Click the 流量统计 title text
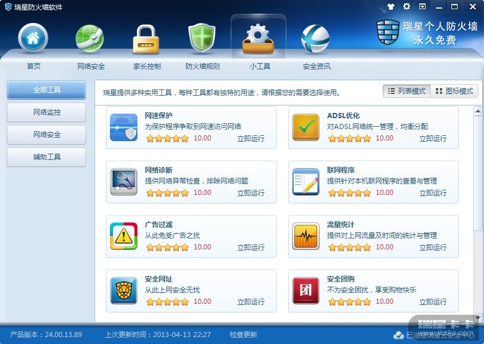 click(341, 224)
